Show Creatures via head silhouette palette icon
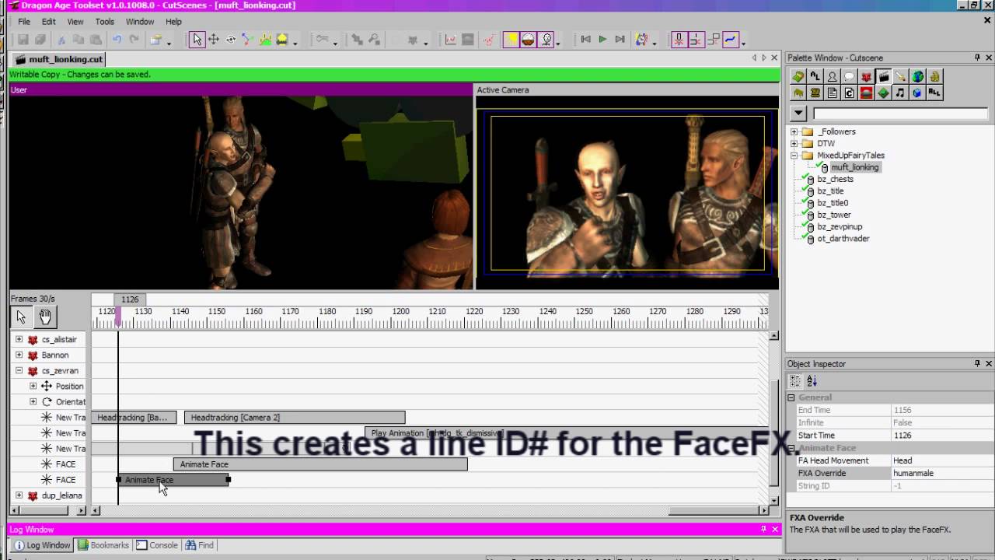 [x=832, y=76]
